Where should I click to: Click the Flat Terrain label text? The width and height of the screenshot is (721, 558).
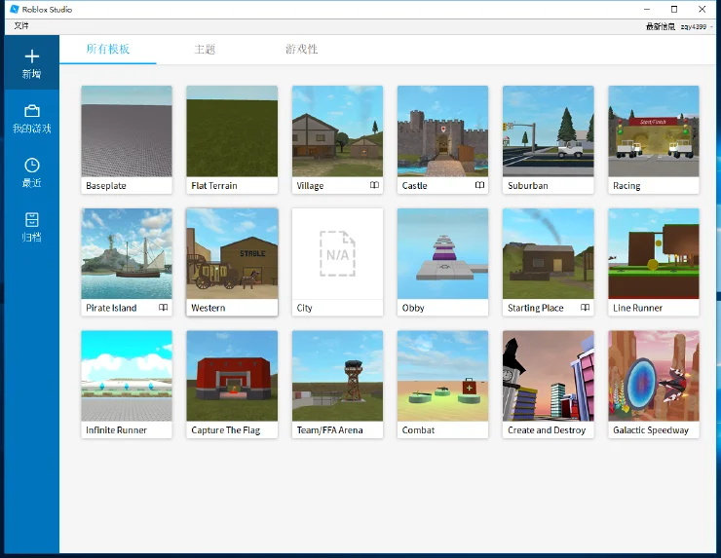point(214,186)
